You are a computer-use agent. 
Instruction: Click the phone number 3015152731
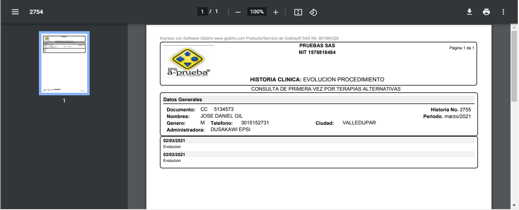coord(255,123)
